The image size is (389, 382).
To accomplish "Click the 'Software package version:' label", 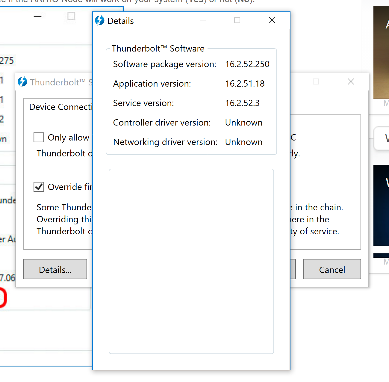I will [x=165, y=64].
